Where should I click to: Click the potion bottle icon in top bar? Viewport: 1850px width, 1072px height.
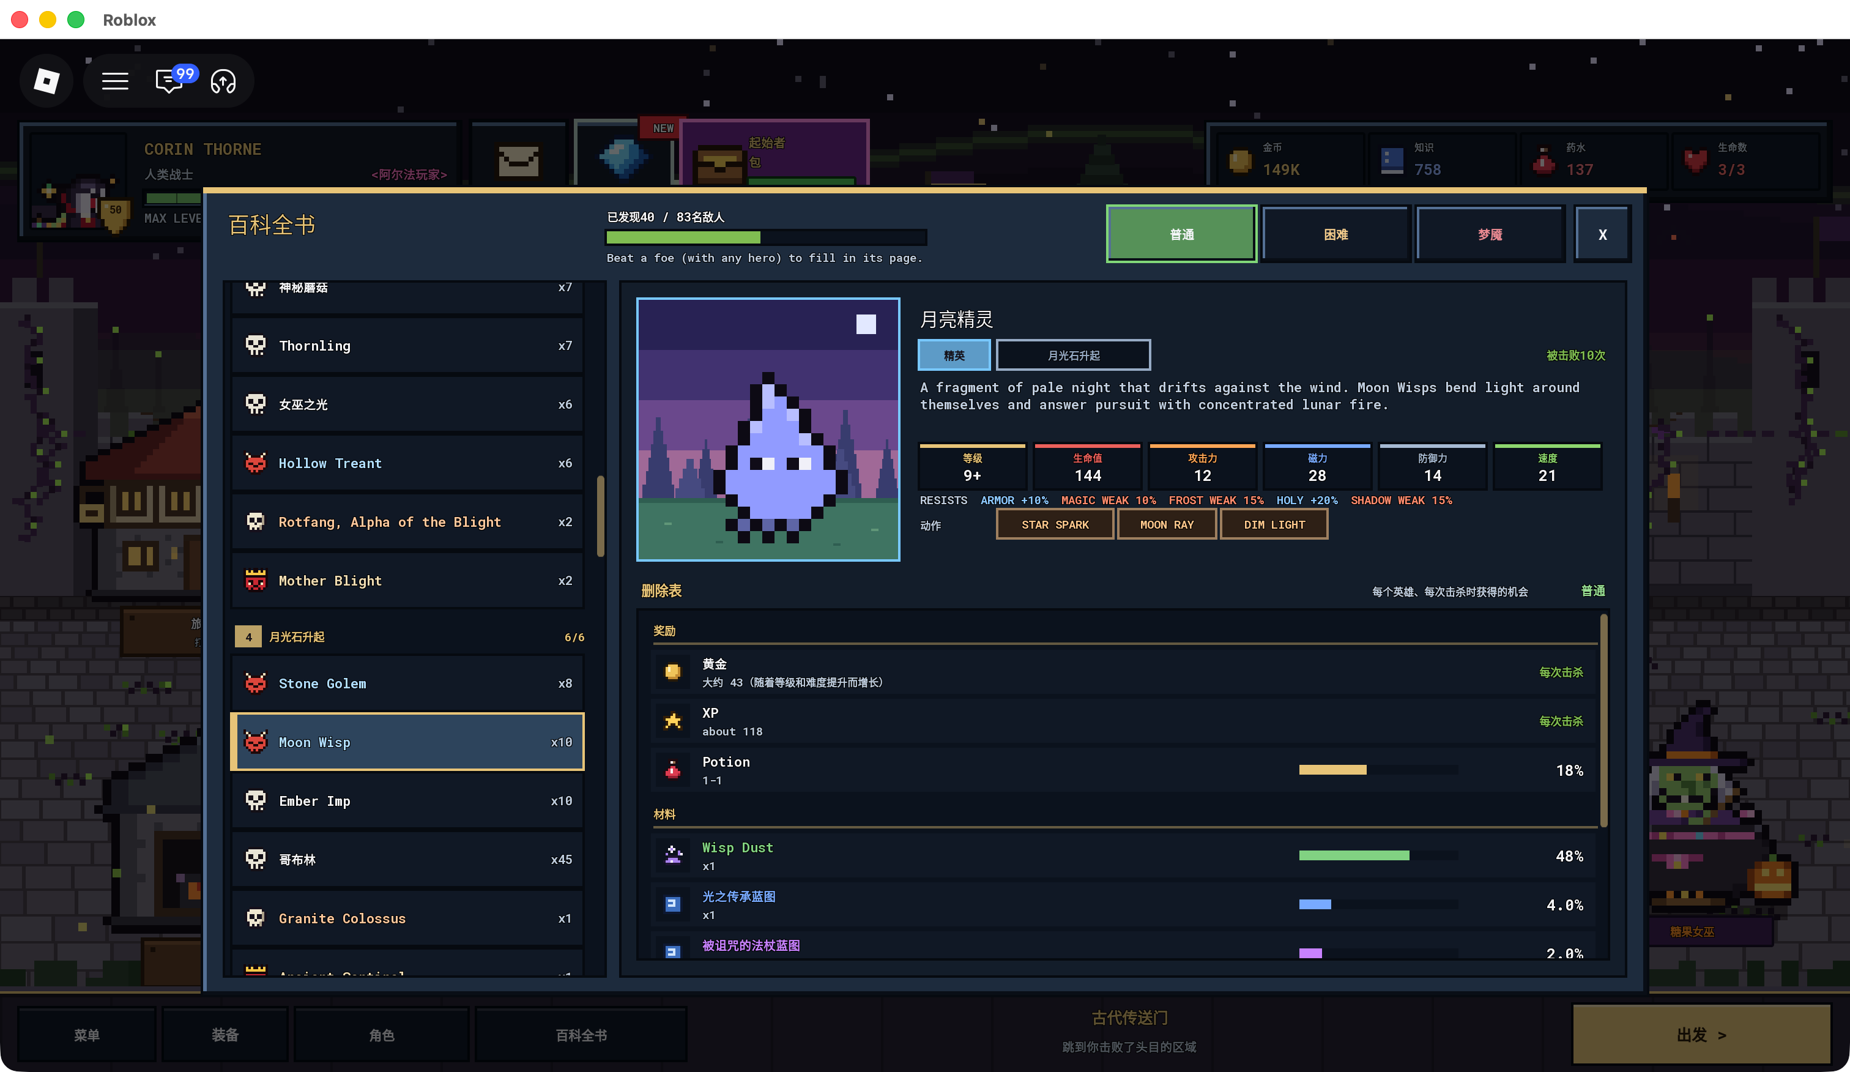[x=1544, y=160]
